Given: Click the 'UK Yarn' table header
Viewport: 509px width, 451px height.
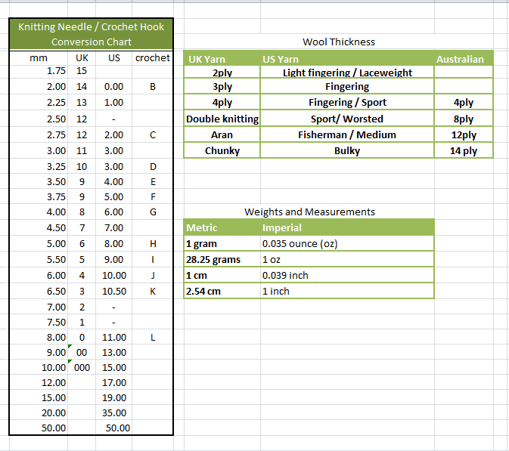Looking at the screenshot, I should (x=222, y=59).
